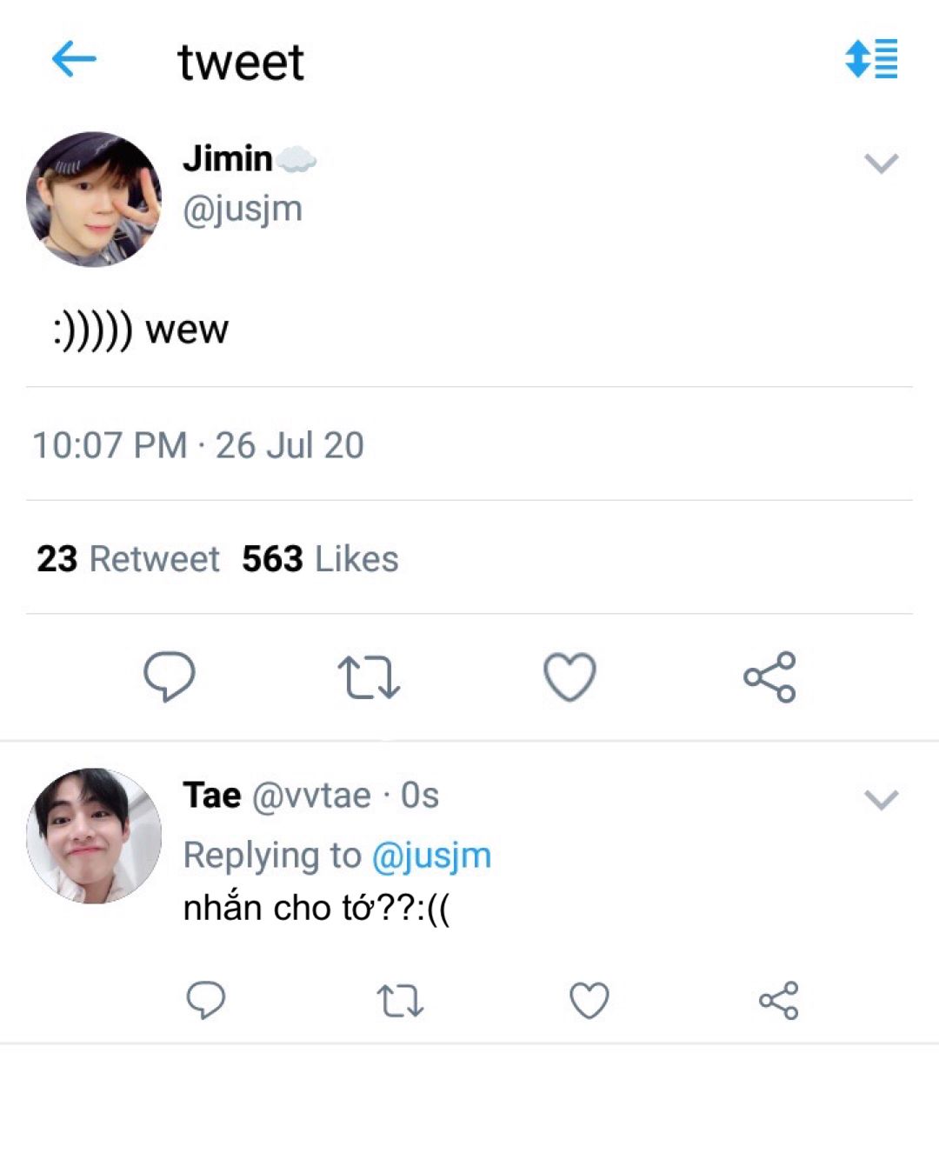The width and height of the screenshot is (939, 1173).
Task: Like Jimin's tweet with the heart icon
Action: (569, 676)
